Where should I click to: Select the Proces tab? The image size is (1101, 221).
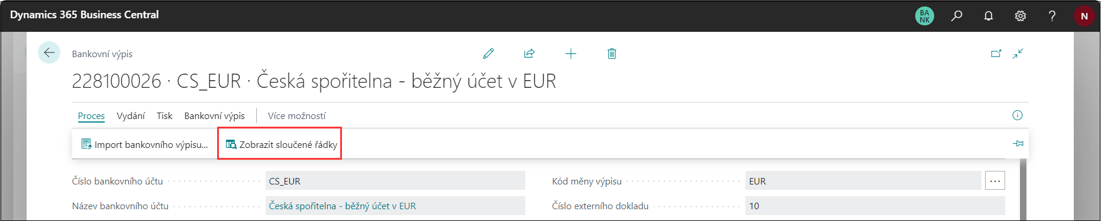(91, 116)
